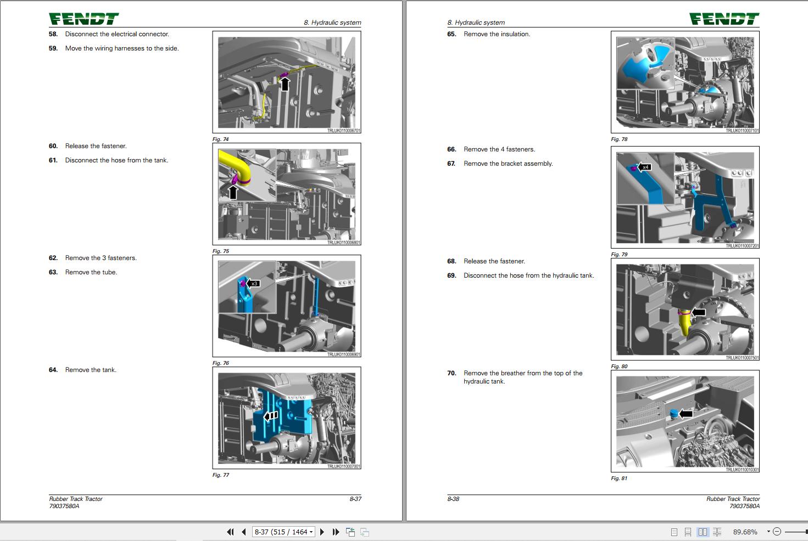Click text 'Remove the 3 fasteners.'

(101, 258)
